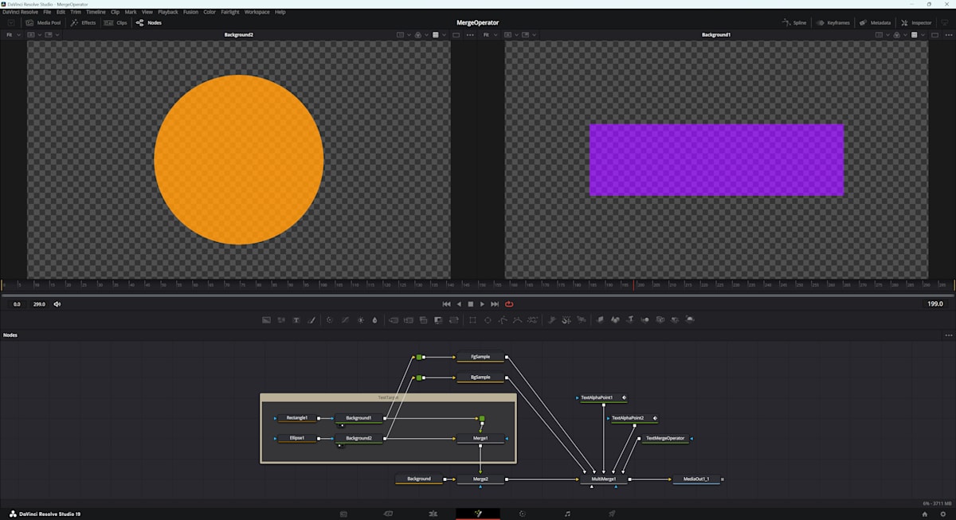Add a Rectangle mask from the toolbar
The width and height of the screenshot is (956, 520).
pyautogui.click(x=472, y=320)
